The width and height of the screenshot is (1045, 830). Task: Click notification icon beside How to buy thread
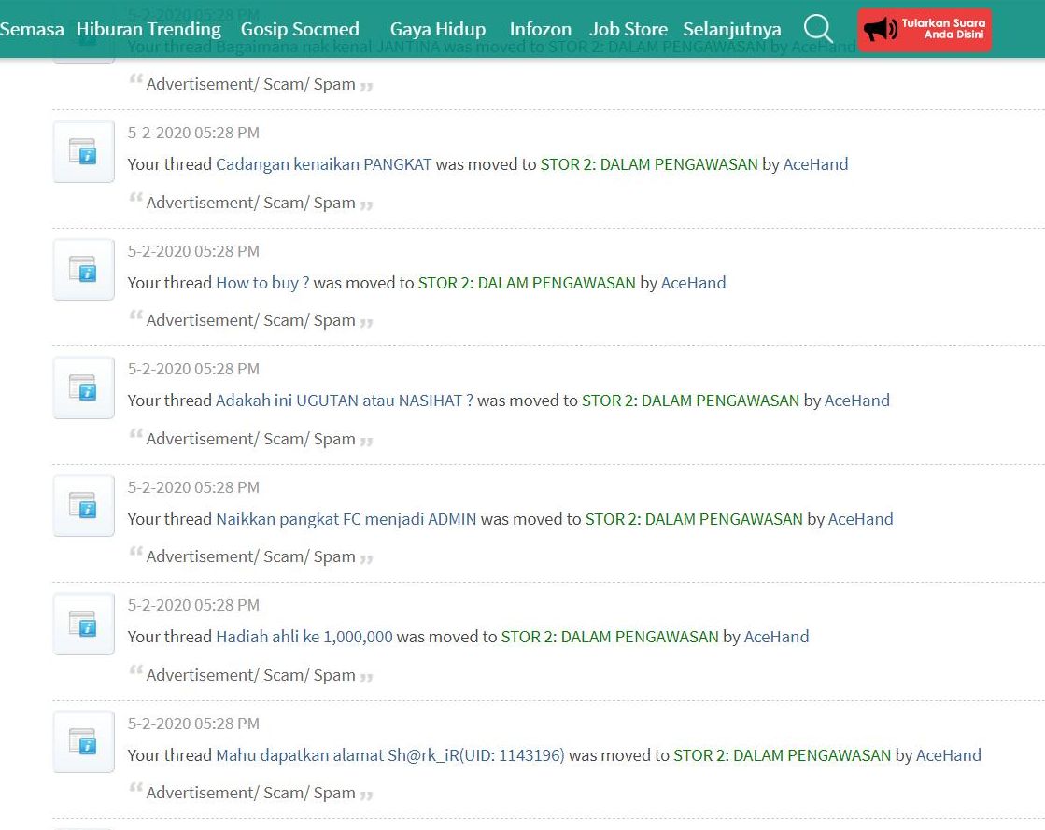[x=83, y=269]
